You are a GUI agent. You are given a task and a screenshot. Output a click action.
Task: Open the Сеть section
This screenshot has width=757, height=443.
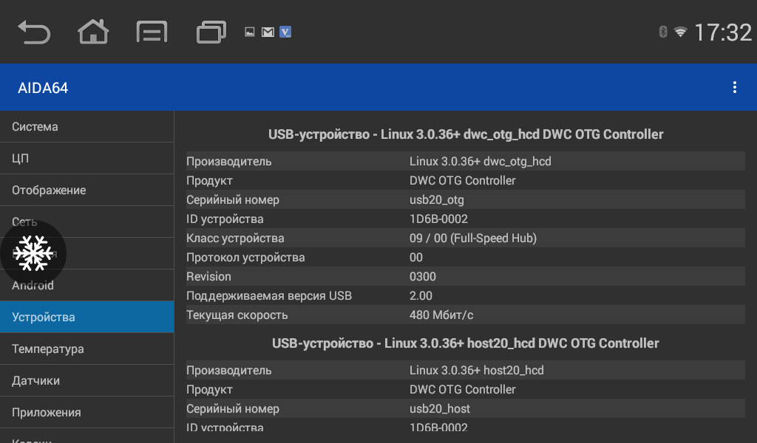pyautogui.click(x=87, y=221)
